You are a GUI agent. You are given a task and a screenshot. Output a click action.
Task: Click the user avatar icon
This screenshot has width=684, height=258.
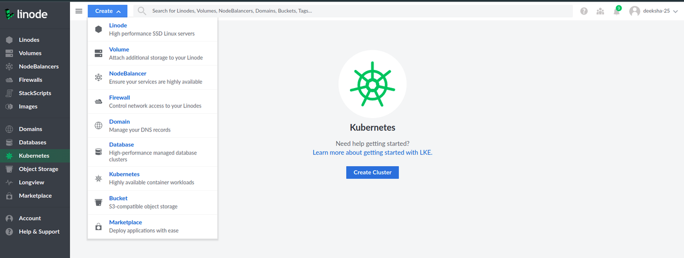[x=635, y=11]
